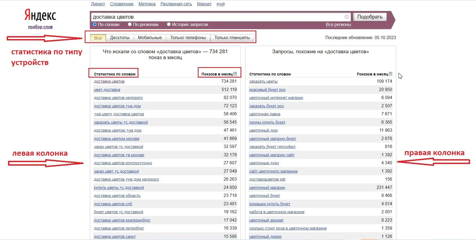This screenshot has height=240, width=476.
Task: Open the "Директ" top navigation link
Action: [98, 4]
